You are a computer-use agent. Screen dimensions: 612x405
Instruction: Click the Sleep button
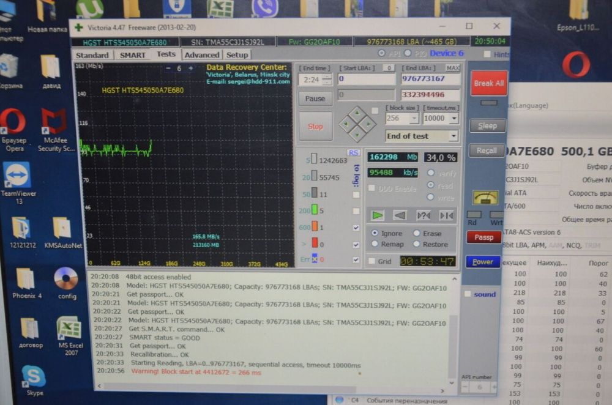[488, 125]
